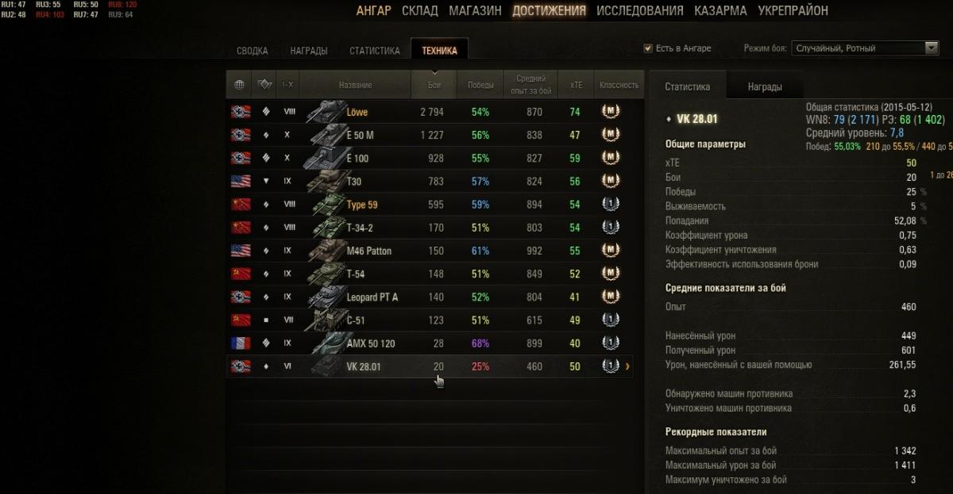The height and width of the screenshot is (494, 953).
Task: Sort by xTE column header
Action: click(575, 85)
